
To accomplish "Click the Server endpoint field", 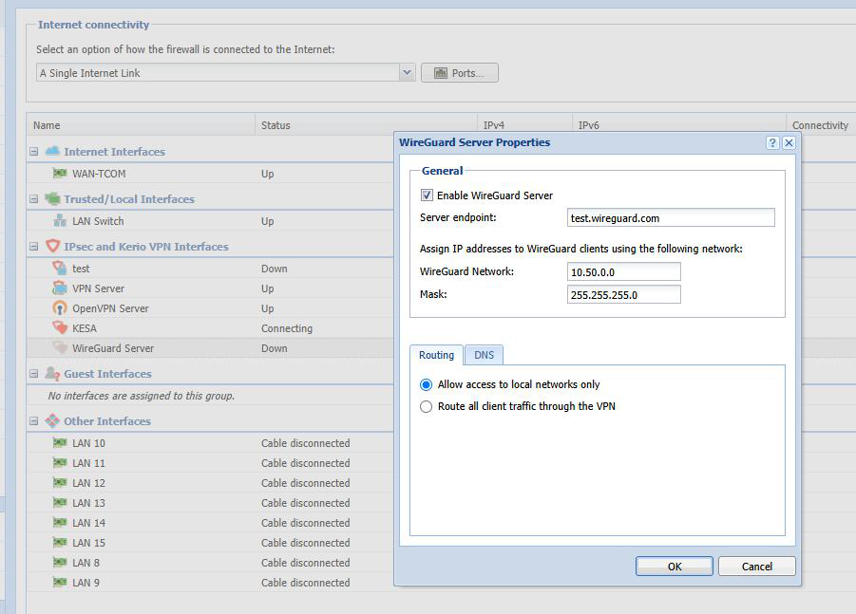I will tap(671, 217).
